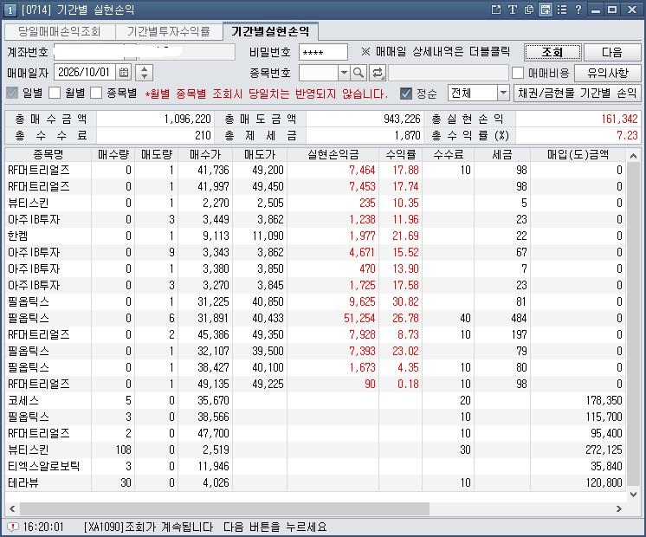Toggle the 일별 checkbox
Viewport: 646px width, 537px height.
[x=12, y=94]
